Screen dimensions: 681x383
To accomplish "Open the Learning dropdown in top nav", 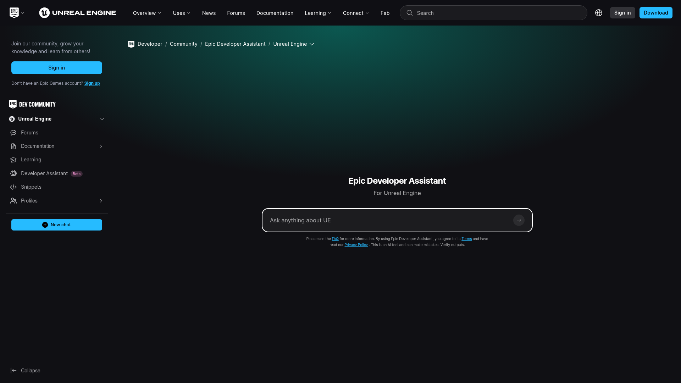I will (x=318, y=13).
